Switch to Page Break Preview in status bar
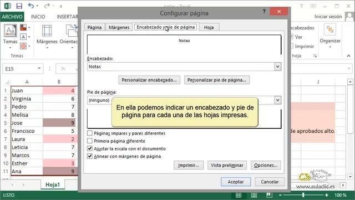The height and width of the screenshot is (200, 355). point(269,195)
